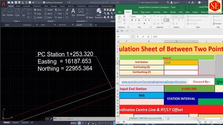
Task: Select the Fillet command
Action: click(x=58, y=14)
